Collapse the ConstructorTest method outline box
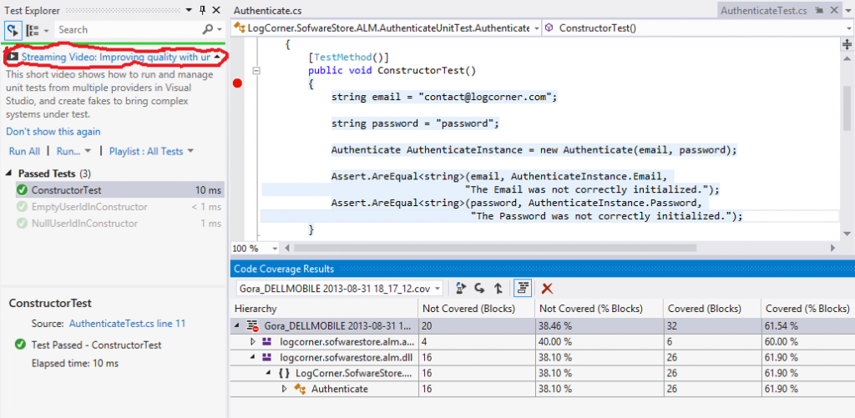Image resolution: width=855 pixels, height=418 pixels. click(x=257, y=70)
